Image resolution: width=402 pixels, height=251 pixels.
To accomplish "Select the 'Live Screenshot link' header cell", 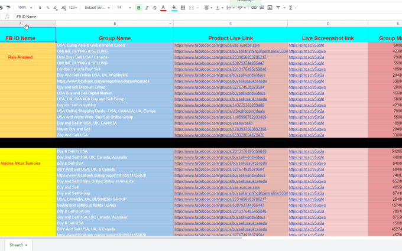I will pyautogui.click(x=328, y=35).
